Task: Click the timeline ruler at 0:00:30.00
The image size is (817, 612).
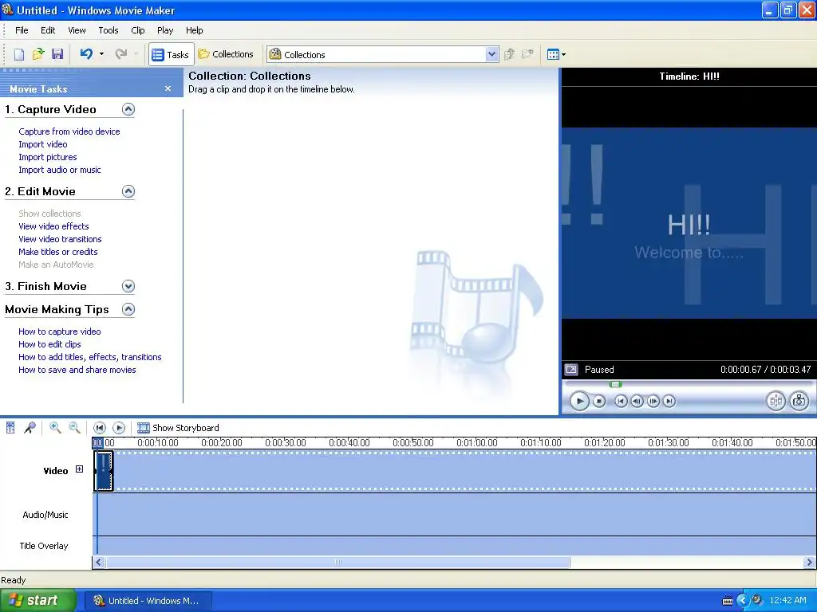Action: [x=286, y=443]
